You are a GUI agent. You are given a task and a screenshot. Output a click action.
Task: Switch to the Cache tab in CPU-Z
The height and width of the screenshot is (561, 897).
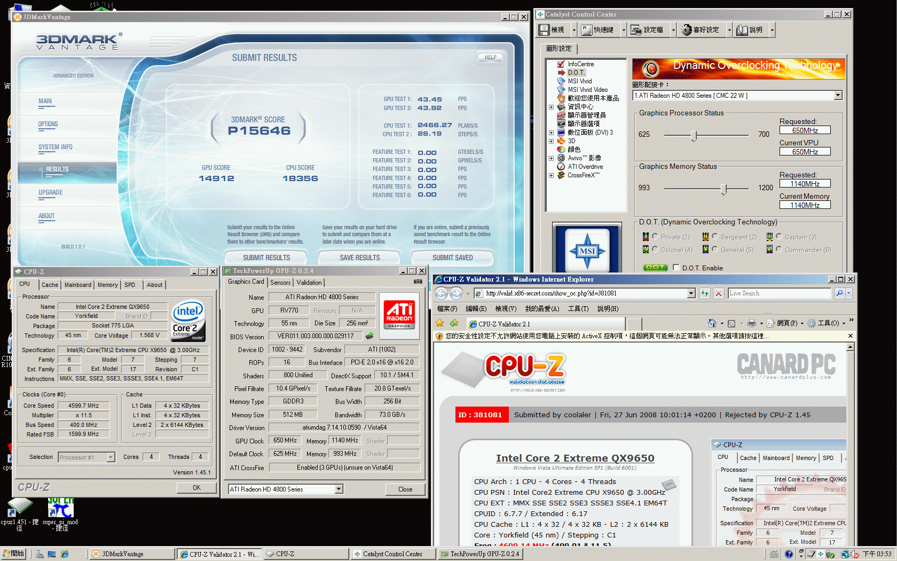click(50, 285)
